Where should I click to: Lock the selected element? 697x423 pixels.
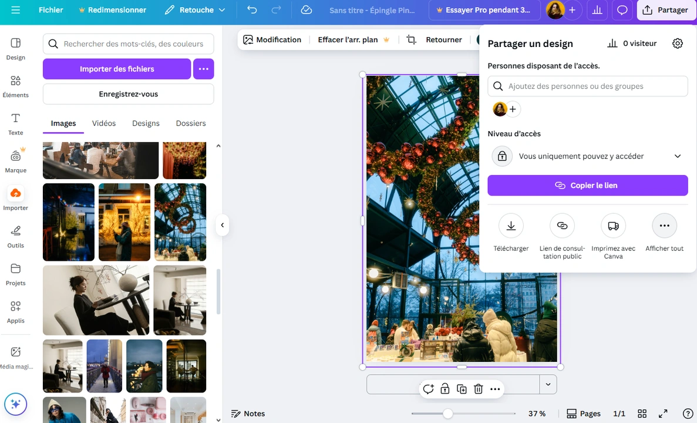click(x=445, y=388)
